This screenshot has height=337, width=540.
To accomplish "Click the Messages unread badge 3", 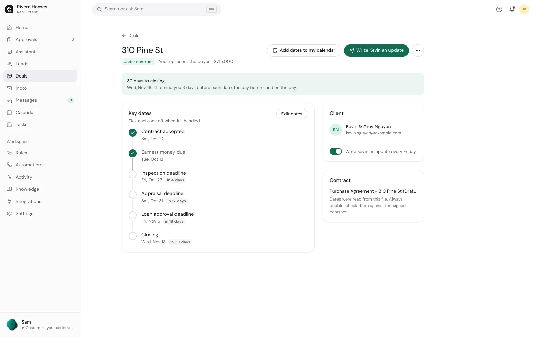I will click(x=71, y=100).
